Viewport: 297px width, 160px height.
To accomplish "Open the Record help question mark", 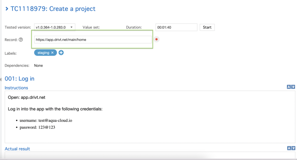I will (21, 40).
